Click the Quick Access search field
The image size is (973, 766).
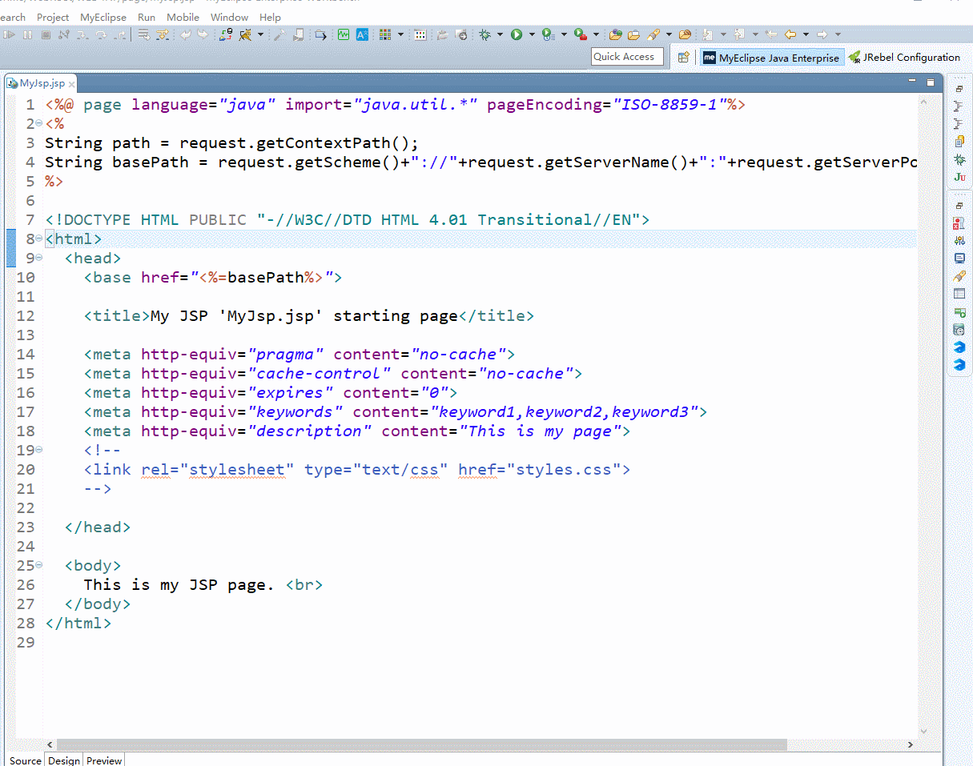click(628, 57)
